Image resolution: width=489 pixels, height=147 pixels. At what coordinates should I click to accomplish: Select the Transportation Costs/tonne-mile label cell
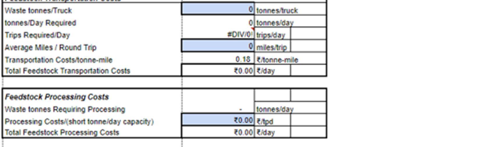pyautogui.click(x=92, y=58)
